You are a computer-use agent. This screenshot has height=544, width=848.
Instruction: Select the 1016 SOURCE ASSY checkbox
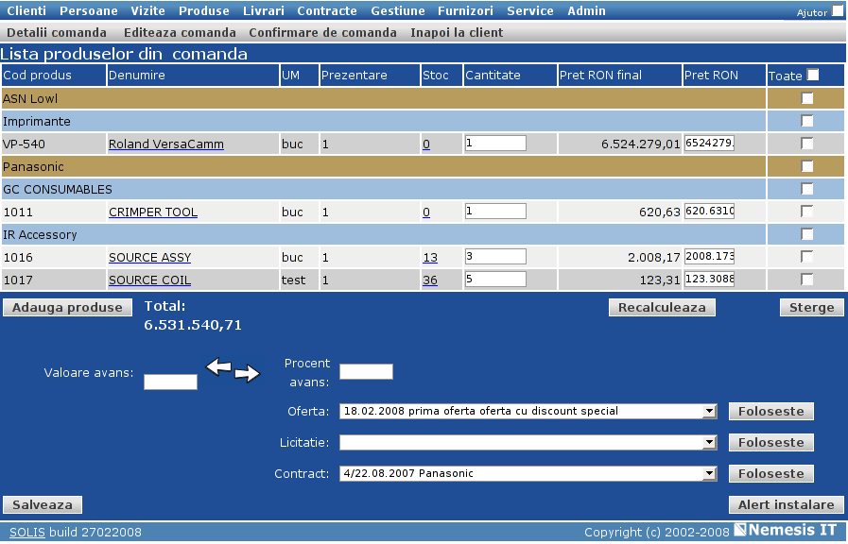807,257
